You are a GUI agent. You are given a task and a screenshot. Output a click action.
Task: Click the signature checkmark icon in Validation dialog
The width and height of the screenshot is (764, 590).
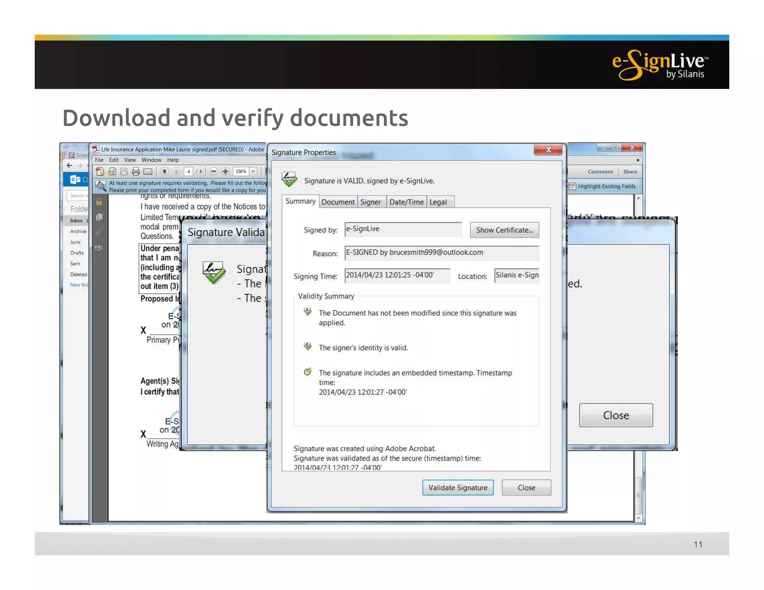click(214, 273)
